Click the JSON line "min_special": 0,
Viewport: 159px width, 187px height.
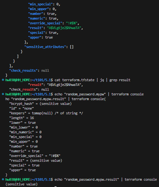(x=44, y=4)
